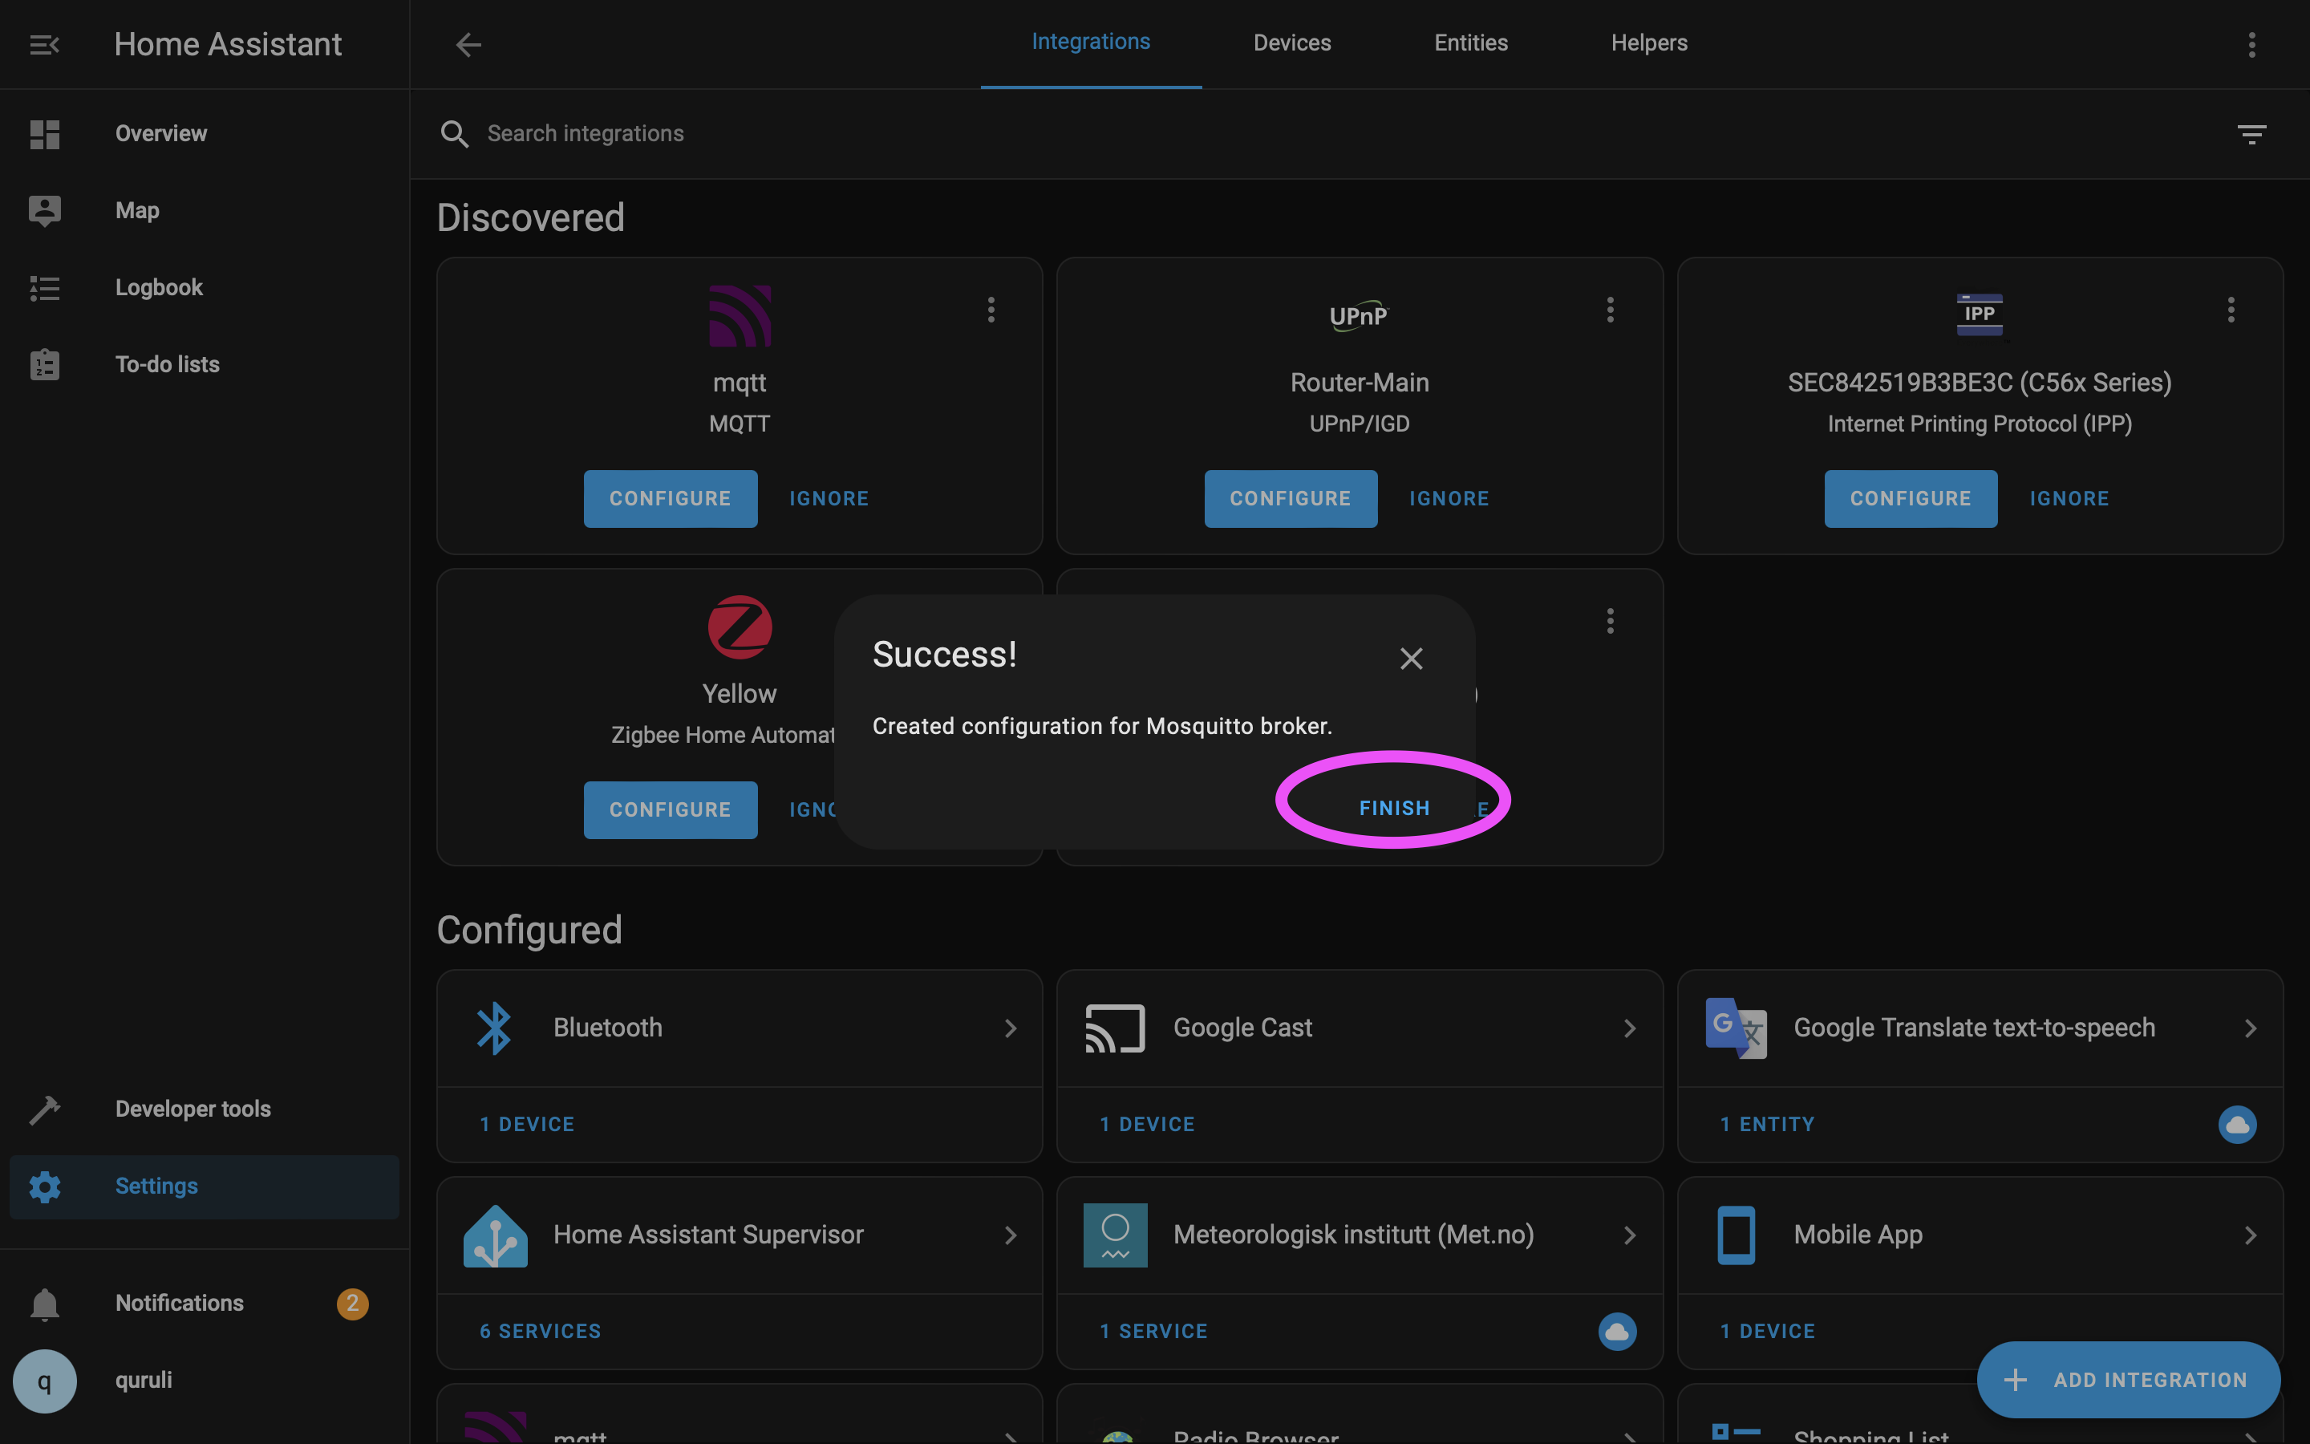The image size is (2310, 1444).
Task: Collapse the sidebar with hamburger icon
Action: (44, 45)
